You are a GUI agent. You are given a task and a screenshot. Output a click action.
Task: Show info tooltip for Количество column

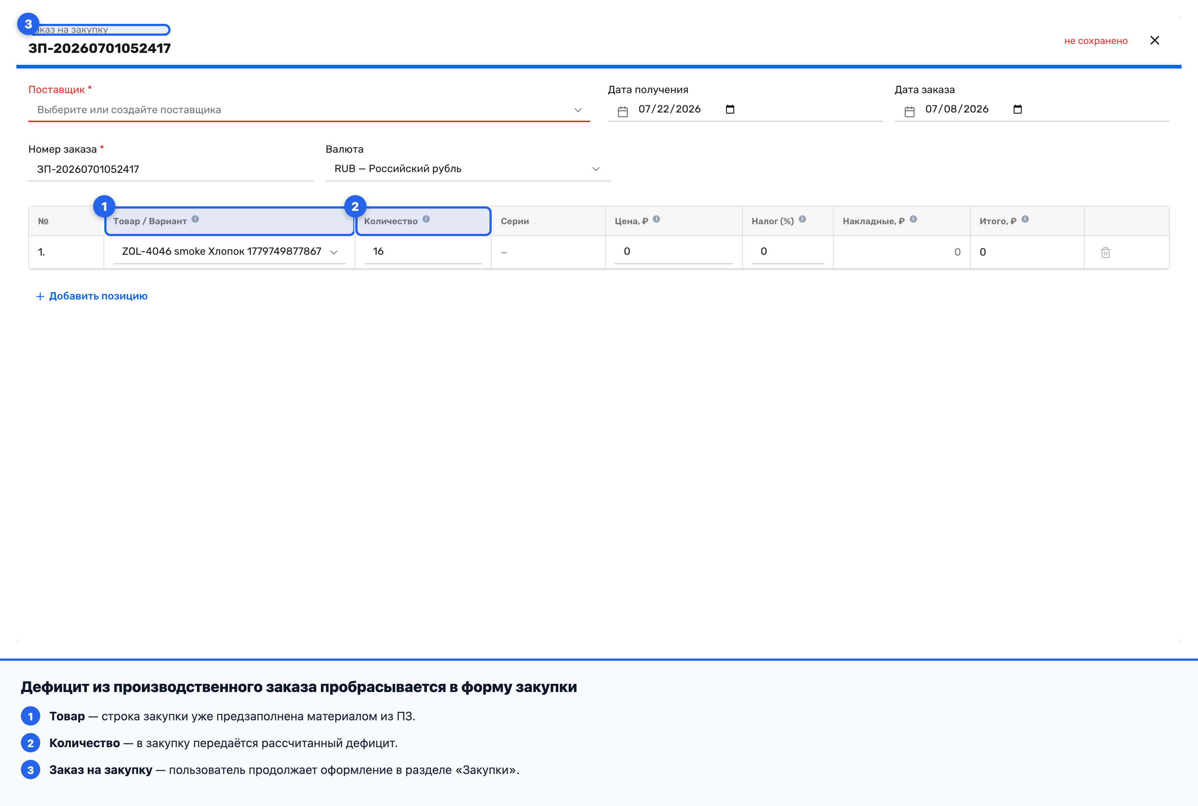click(x=426, y=219)
